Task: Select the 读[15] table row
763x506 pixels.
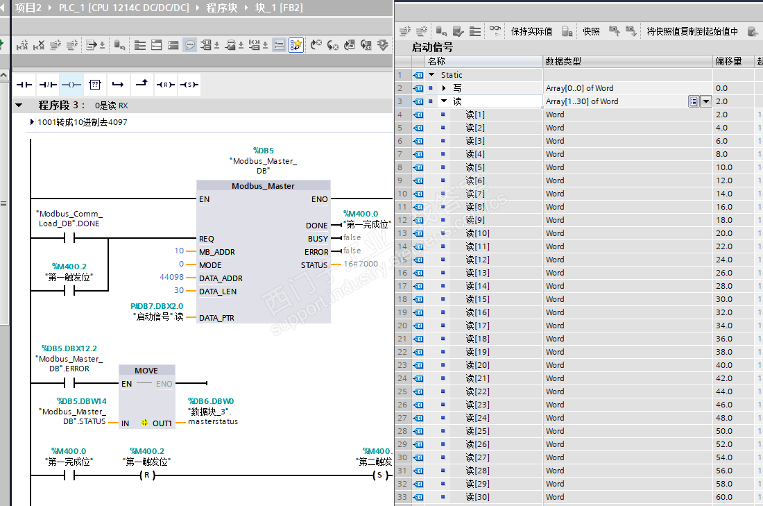Action: click(x=478, y=299)
